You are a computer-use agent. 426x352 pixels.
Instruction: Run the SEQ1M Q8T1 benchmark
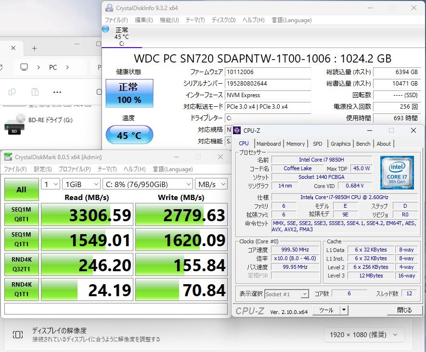[x=22, y=214]
